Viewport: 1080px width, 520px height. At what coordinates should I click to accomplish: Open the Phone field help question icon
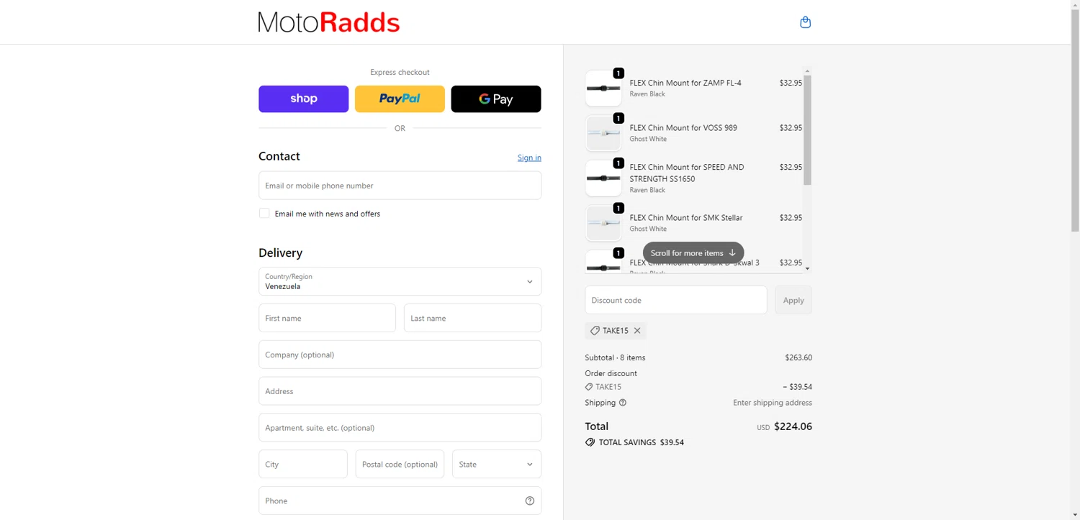click(530, 501)
